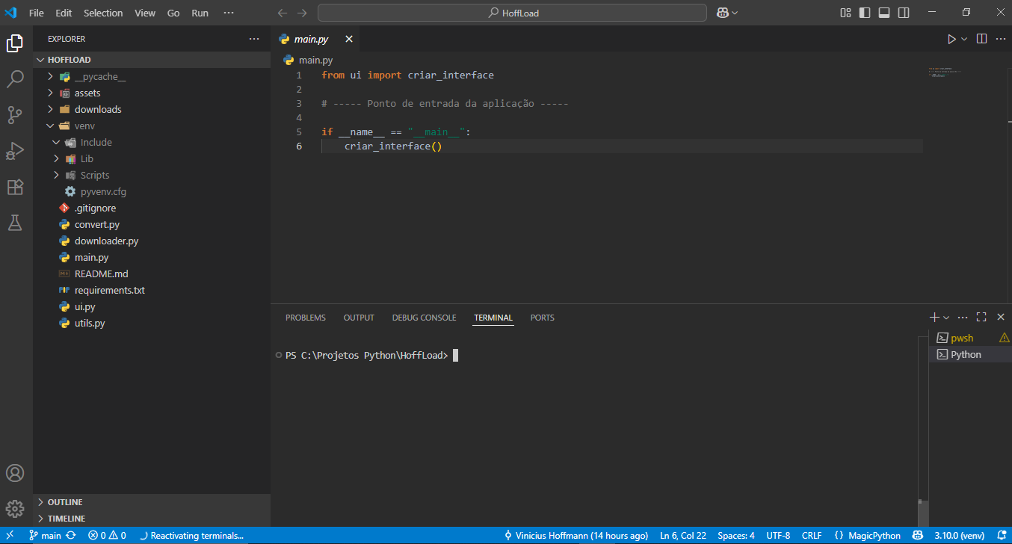Screen dimensions: 1012x544
Task: Open the Accounts menu icon
Action: (x=15, y=473)
